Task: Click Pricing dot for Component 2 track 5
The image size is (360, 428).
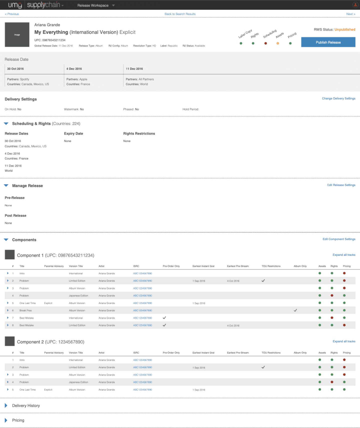Action: [x=344, y=389]
